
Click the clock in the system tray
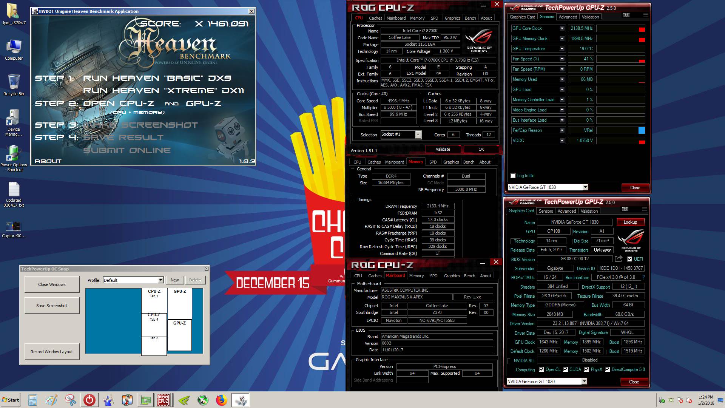coord(706,400)
